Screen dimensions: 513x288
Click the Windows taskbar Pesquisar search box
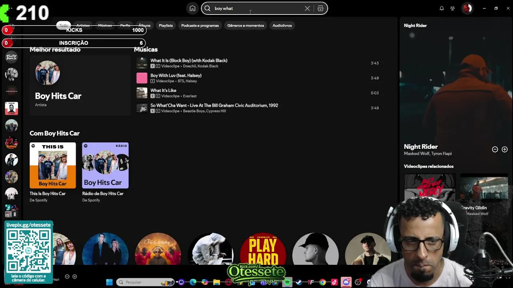point(145,282)
